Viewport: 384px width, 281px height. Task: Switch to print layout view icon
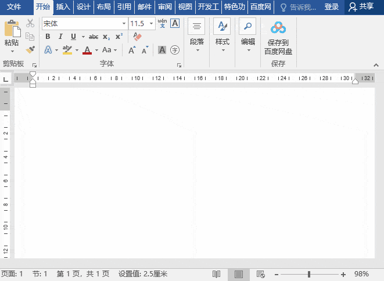click(x=239, y=274)
